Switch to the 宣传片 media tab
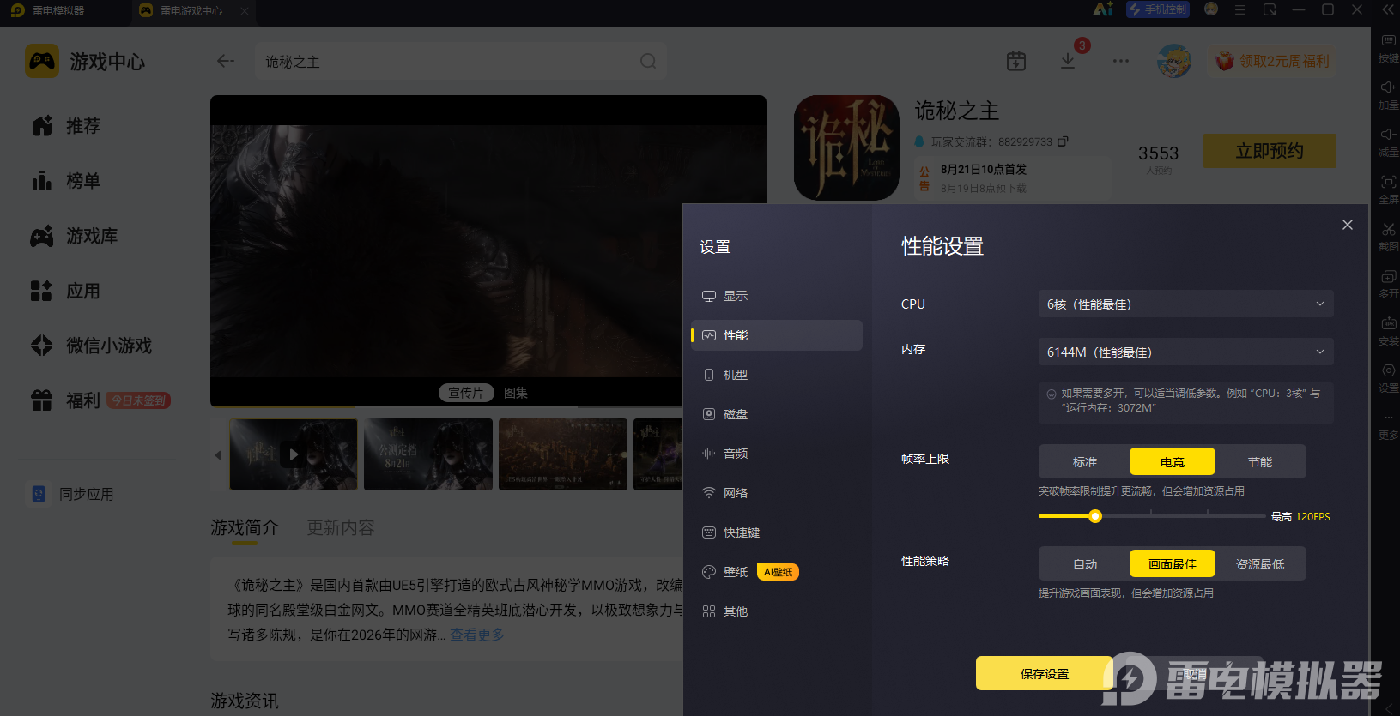 466,393
